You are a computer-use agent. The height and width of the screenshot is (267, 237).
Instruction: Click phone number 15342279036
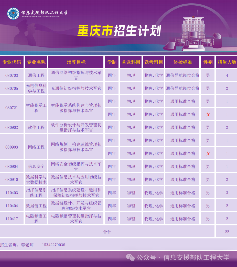point(53,245)
